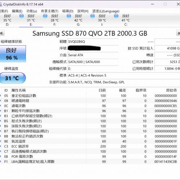This screenshot has width=180, height=180.
Task: Minimize the CrystalDiskInfo window
Action: point(153,4)
